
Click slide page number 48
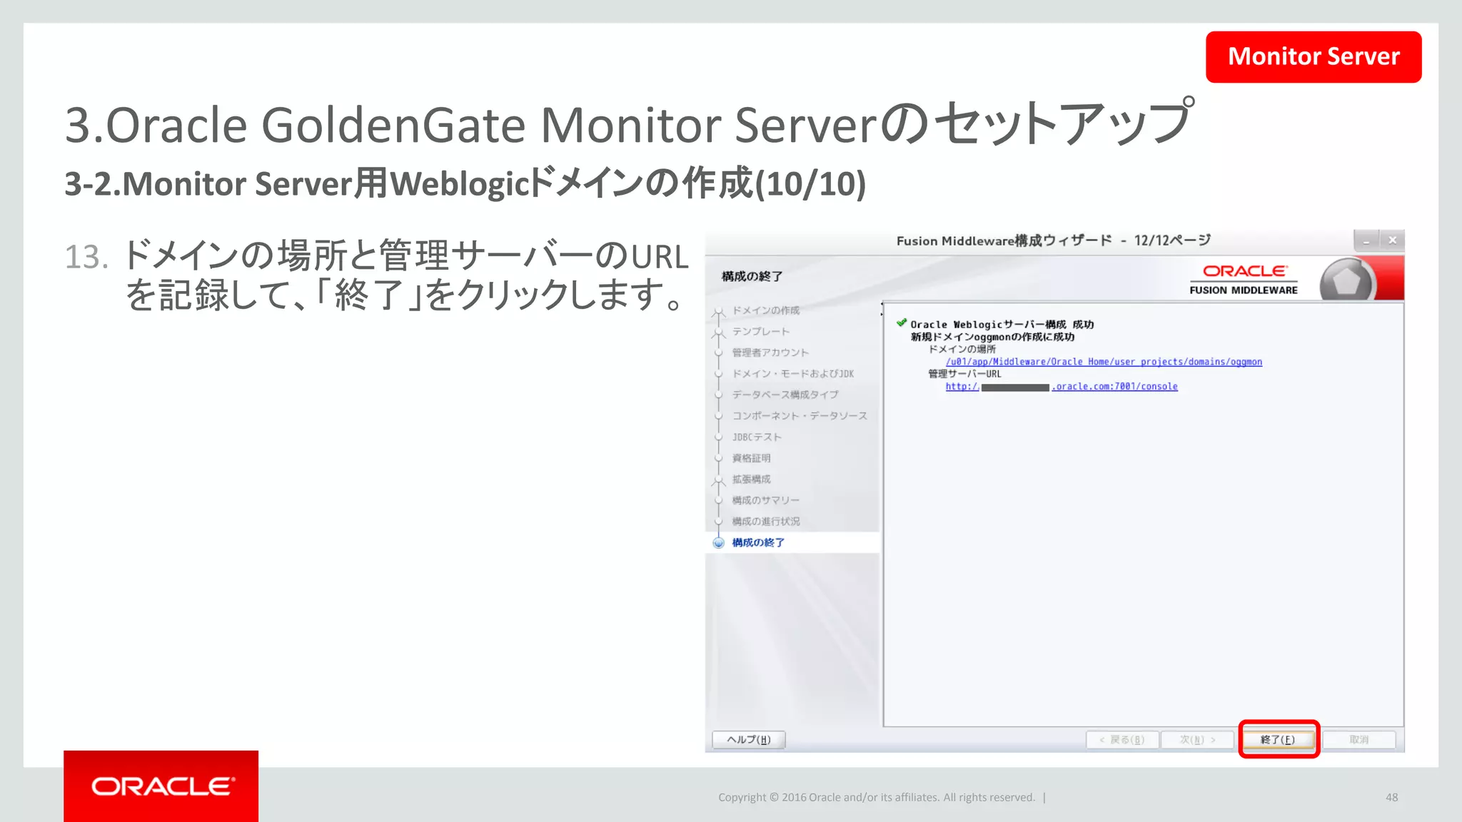click(1391, 797)
